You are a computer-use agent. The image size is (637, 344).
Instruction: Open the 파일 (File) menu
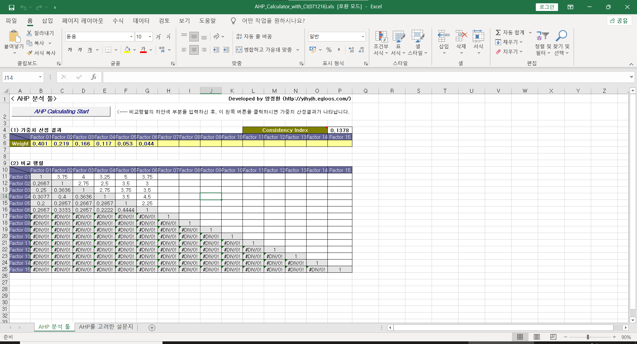pos(11,21)
